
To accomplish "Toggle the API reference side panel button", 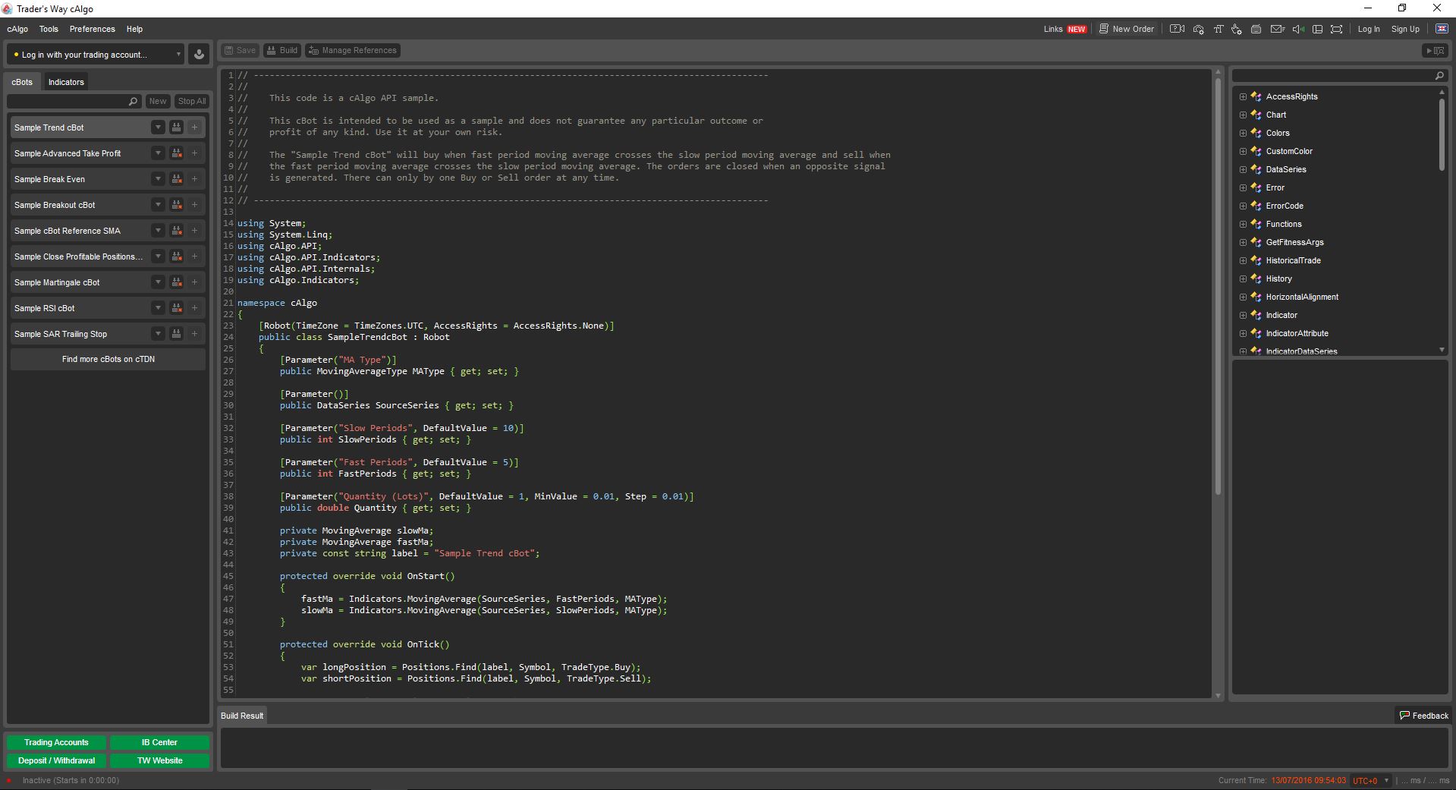I will click(x=1435, y=51).
